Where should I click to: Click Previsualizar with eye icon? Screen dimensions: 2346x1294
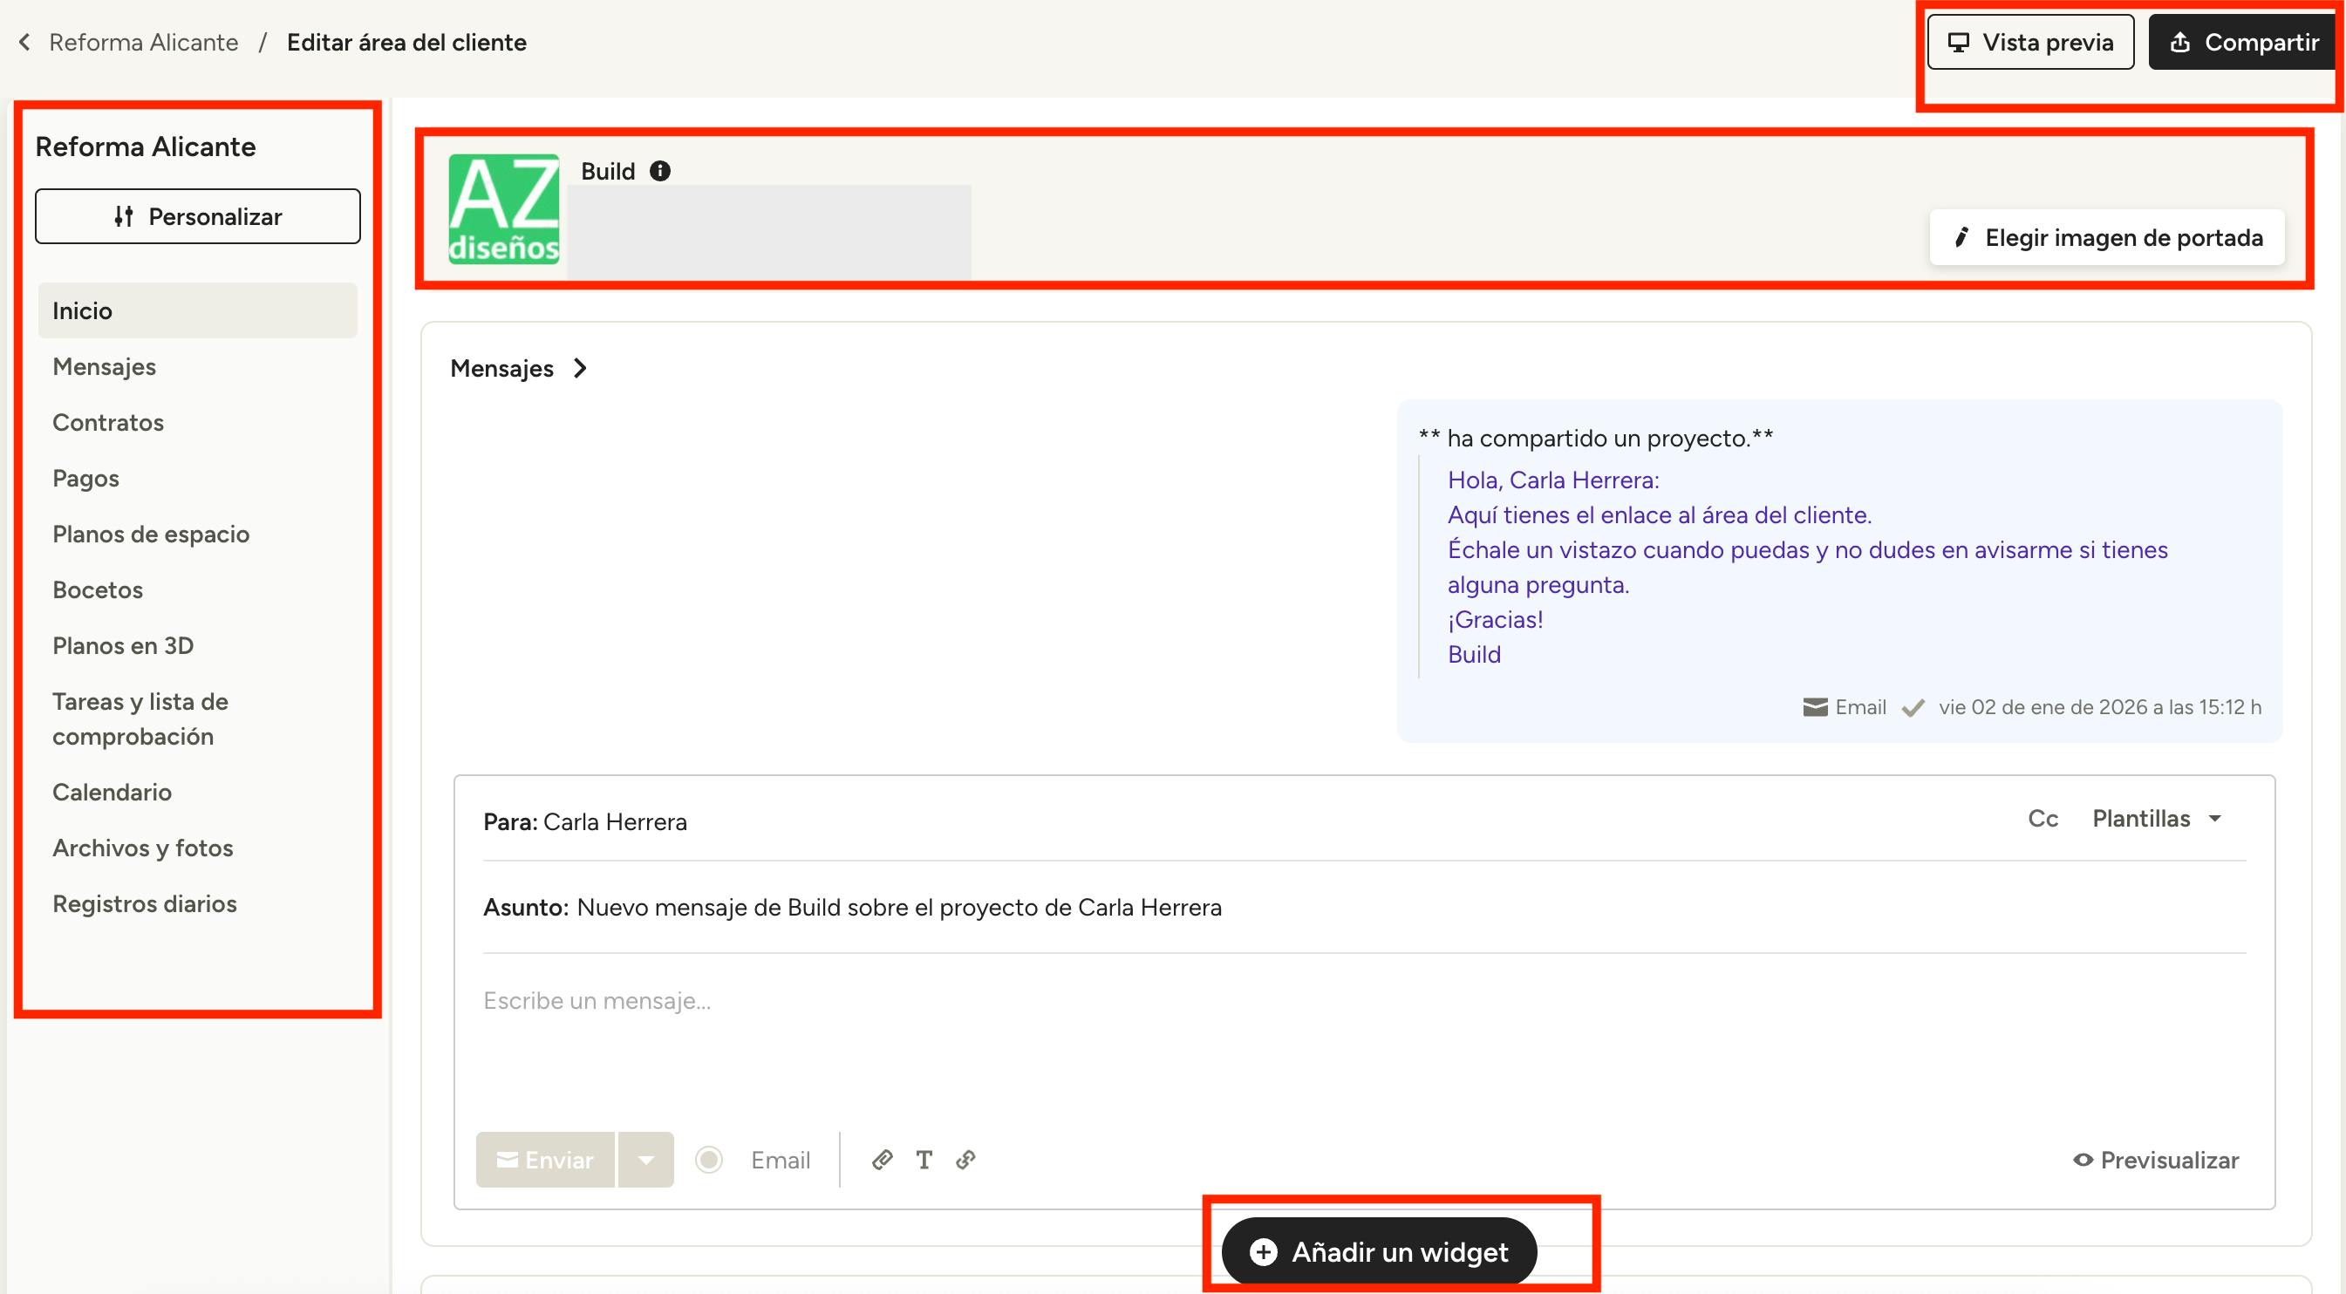click(2156, 1159)
